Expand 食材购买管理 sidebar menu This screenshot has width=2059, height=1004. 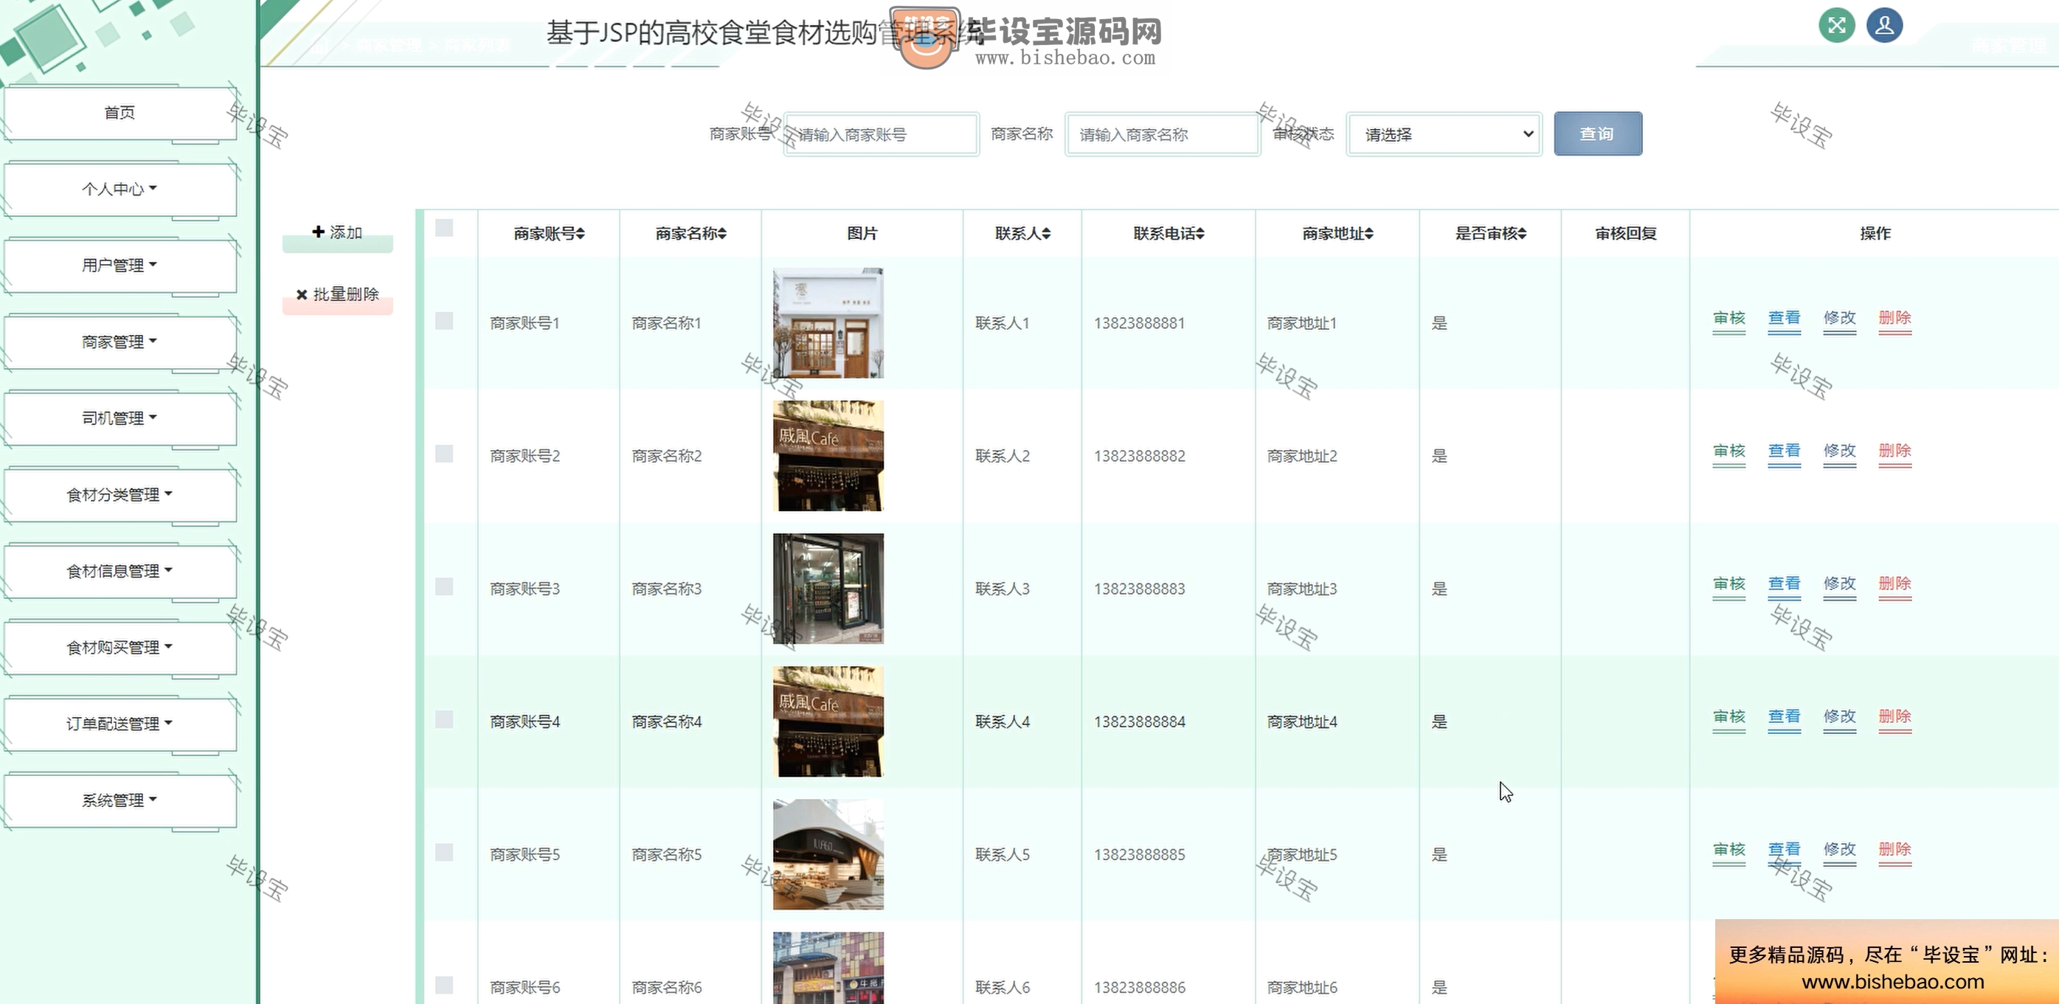coord(120,648)
